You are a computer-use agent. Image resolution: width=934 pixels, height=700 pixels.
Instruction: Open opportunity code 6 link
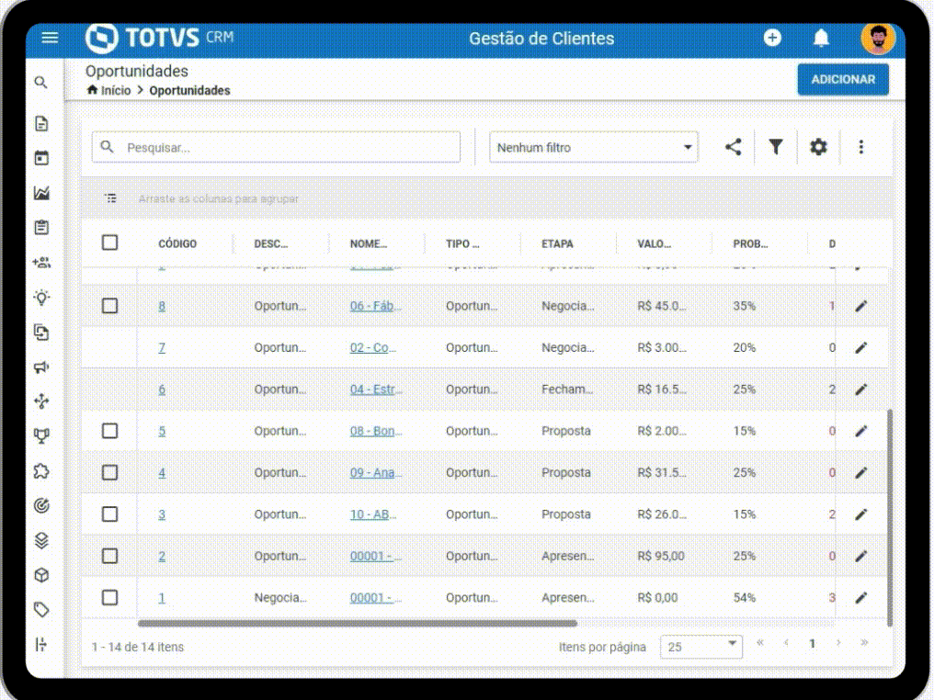click(162, 390)
